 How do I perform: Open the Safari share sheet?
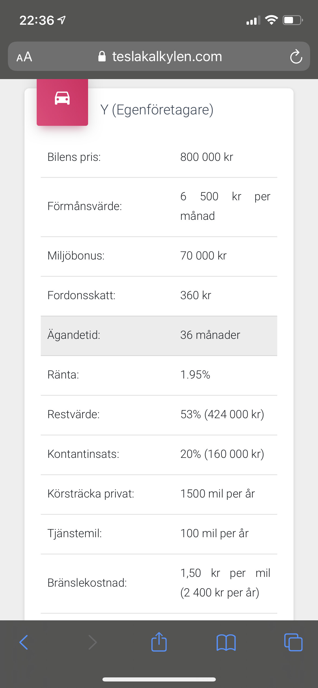pos(159,642)
